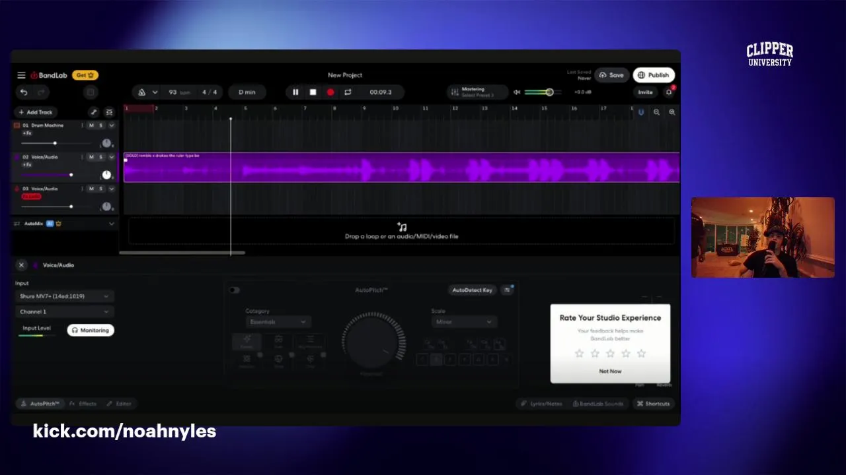Click the Invite button

point(645,92)
